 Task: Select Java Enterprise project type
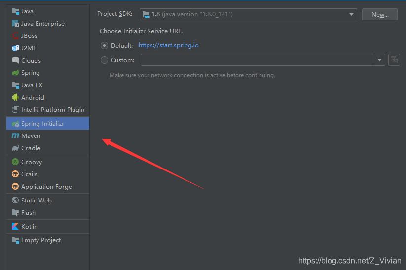pos(48,24)
